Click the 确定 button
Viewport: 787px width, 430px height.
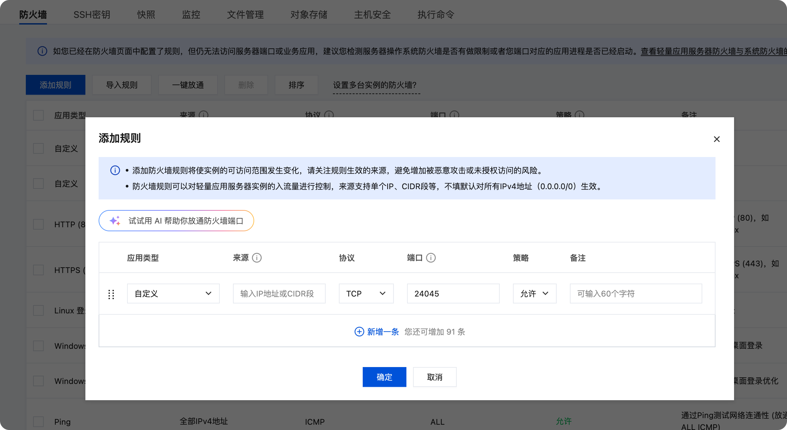coord(384,377)
